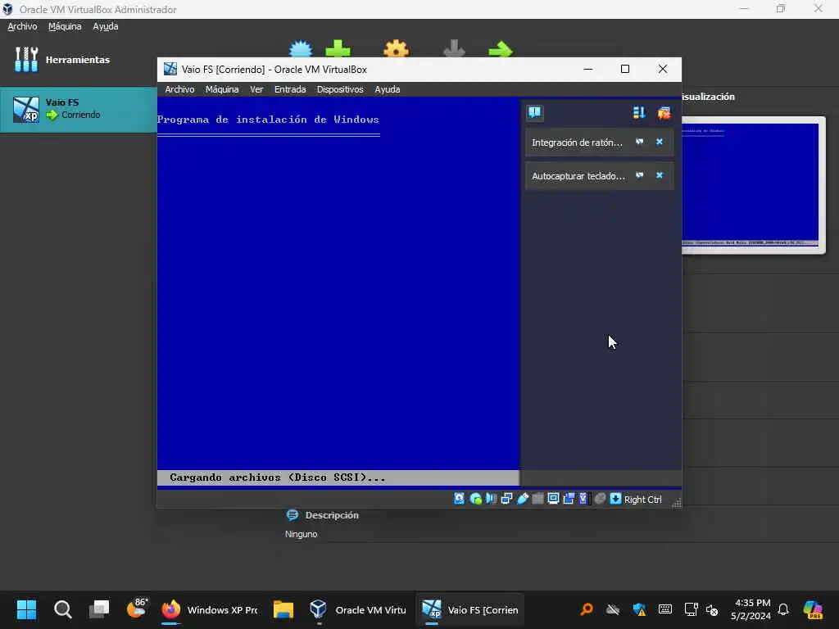839x629 pixels.
Task: Click the 'Integración de ratón…' notification text
Action: point(577,143)
